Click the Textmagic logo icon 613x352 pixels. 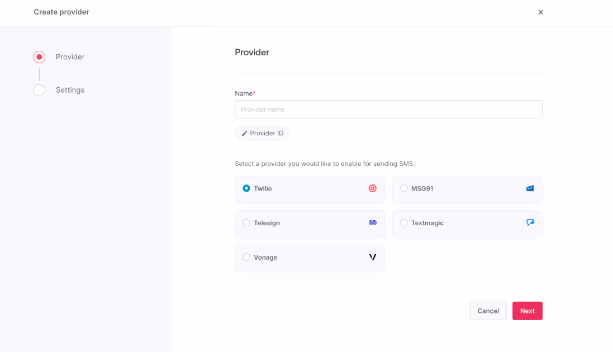click(x=530, y=222)
